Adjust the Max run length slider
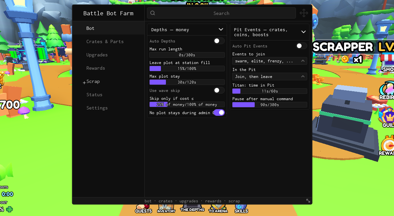Image resolution: width=394 pixels, height=216 pixels. [x=187, y=55]
